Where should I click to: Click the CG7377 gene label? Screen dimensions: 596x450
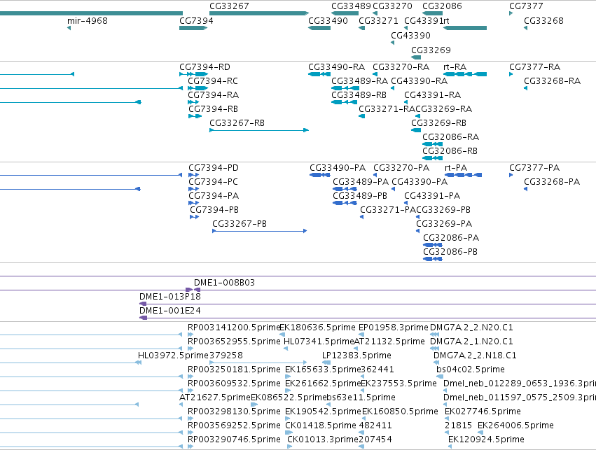tap(526, 6)
